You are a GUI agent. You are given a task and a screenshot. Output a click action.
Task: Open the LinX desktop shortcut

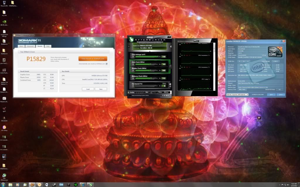tap(4, 156)
